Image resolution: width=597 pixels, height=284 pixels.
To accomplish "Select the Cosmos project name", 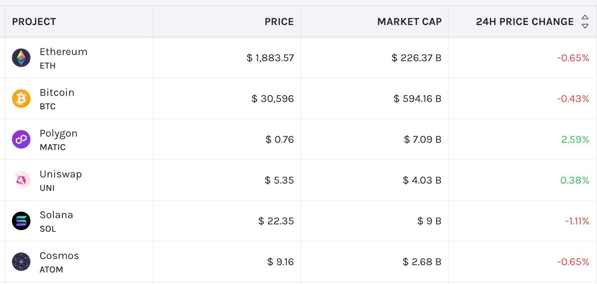I will tap(59, 256).
